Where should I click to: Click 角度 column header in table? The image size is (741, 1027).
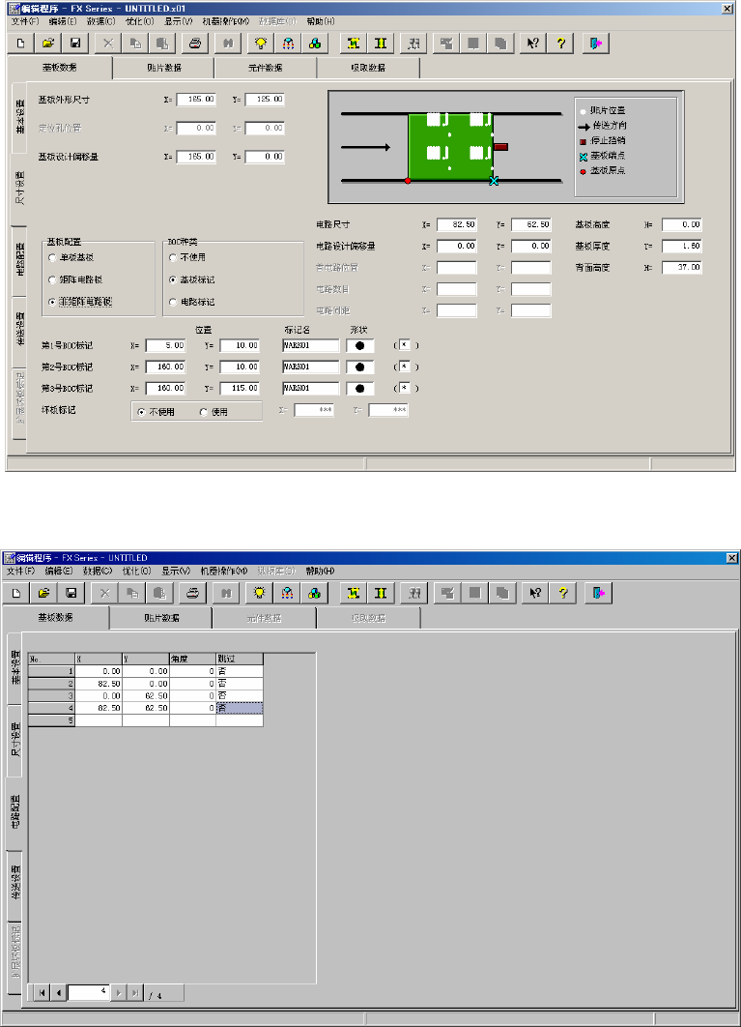[192, 659]
